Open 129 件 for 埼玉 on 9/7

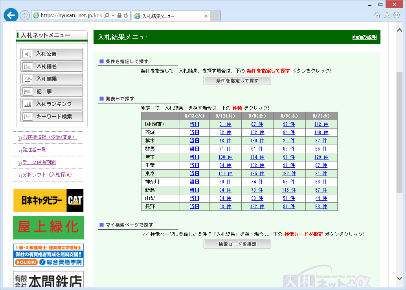pyautogui.click(x=321, y=157)
